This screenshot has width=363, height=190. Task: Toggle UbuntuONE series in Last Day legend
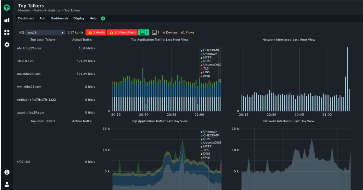pyautogui.click(x=212, y=143)
